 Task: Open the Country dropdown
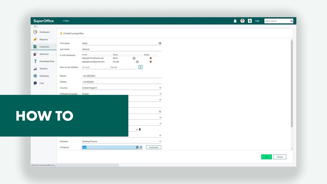160,88
